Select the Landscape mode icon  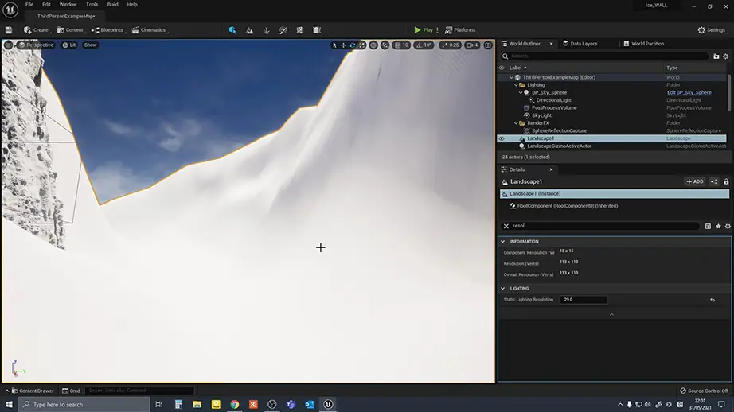point(250,30)
